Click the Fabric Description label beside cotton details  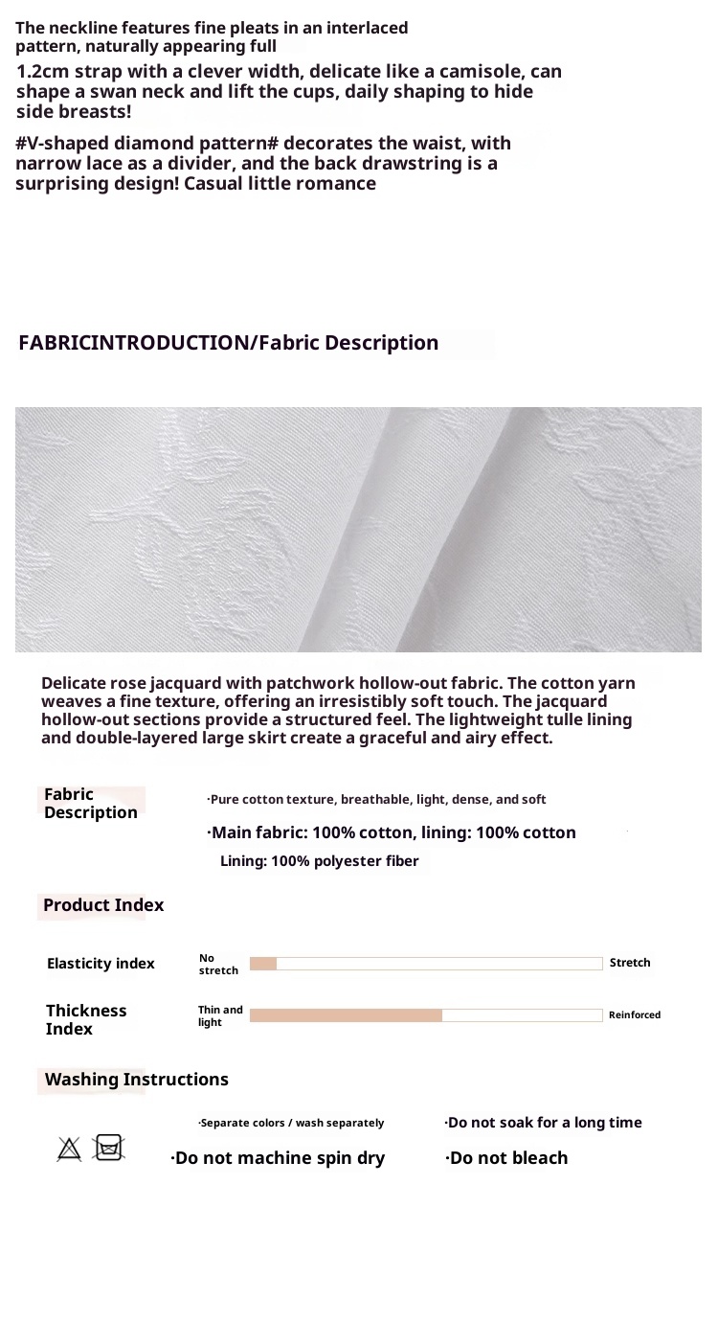(x=91, y=803)
